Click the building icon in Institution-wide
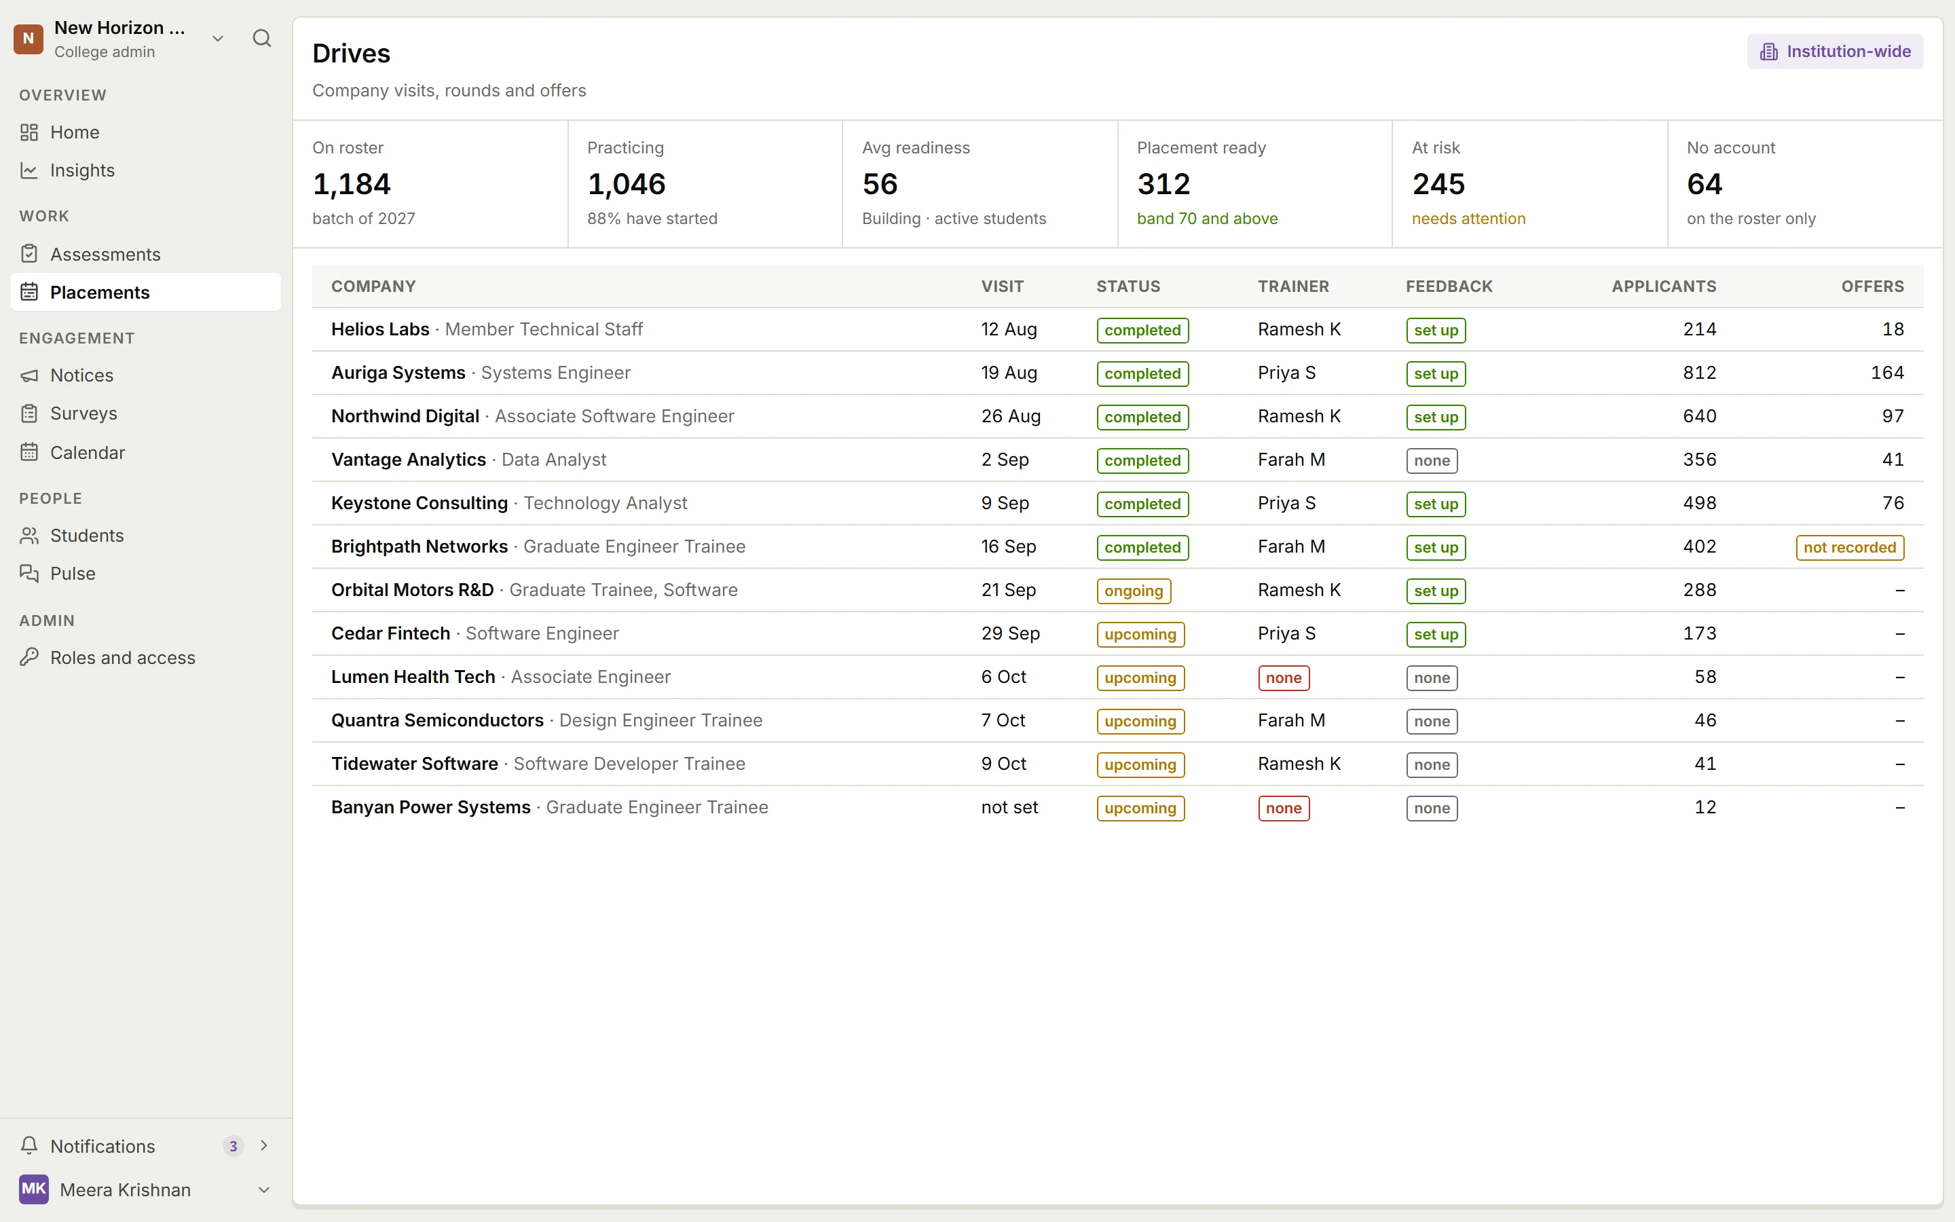Image resolution: width=1955 pixels, height=1222 pixels. coord(1769,52)
